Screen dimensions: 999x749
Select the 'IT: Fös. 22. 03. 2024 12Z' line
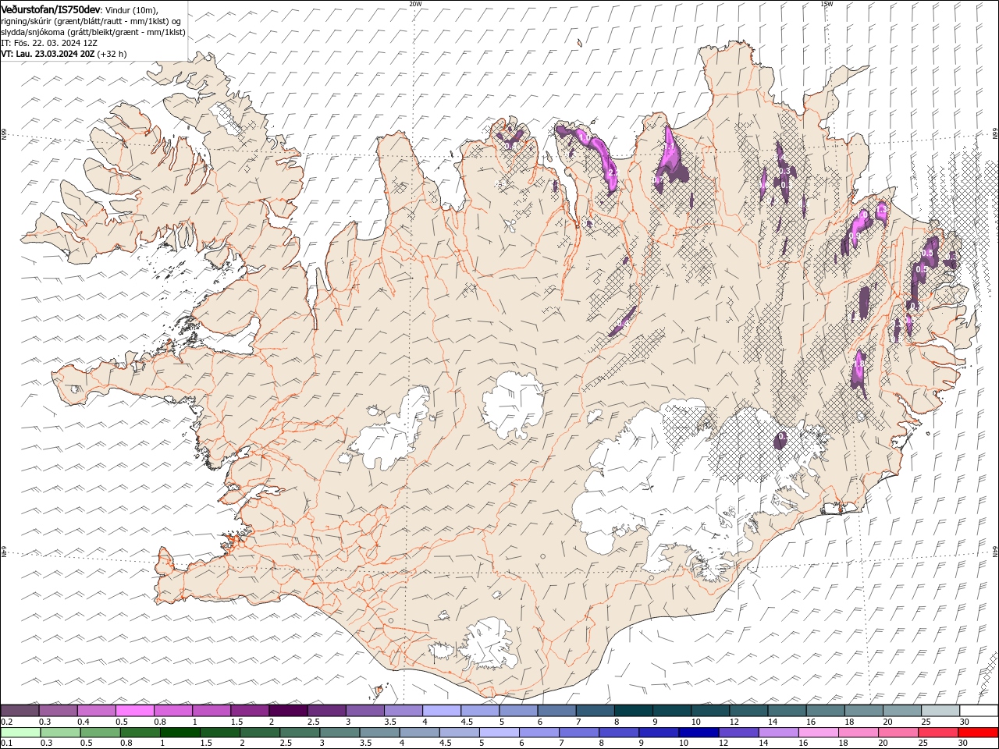[x=49, y=43]
